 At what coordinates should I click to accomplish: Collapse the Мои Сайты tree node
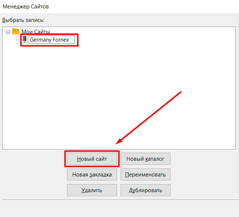[x=8, y=32]
